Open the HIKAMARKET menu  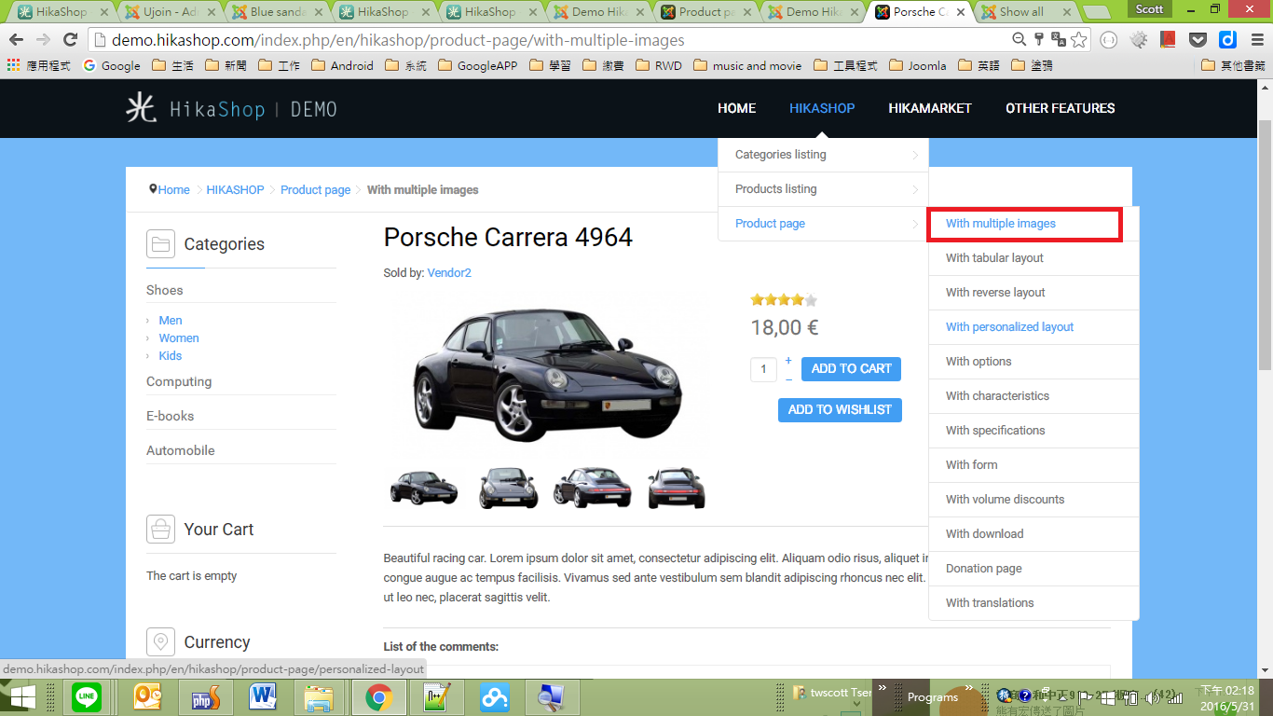click(x=929, y=108)
